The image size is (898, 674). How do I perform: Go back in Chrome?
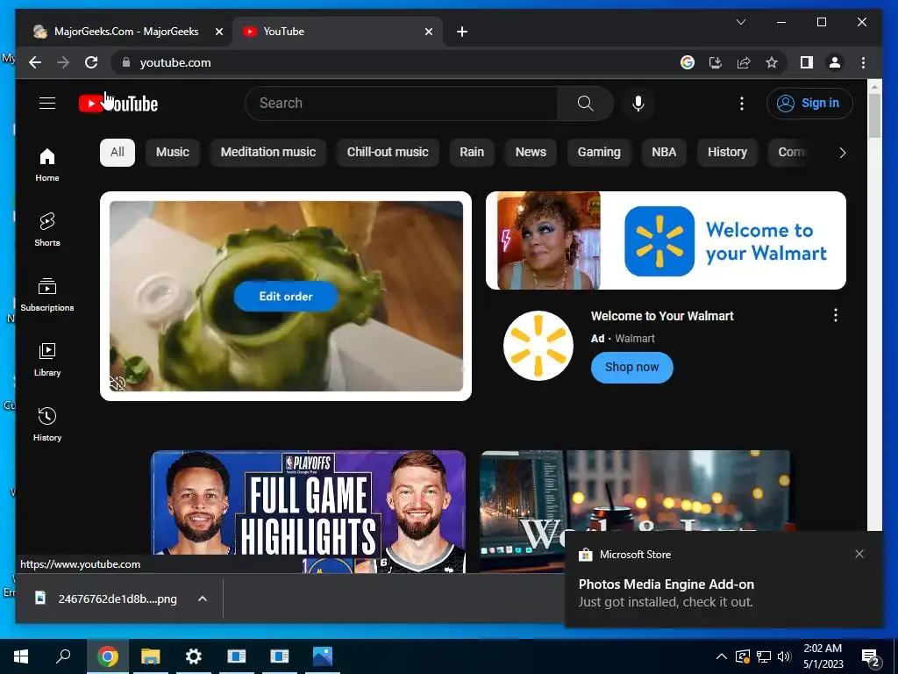point(35,62)
